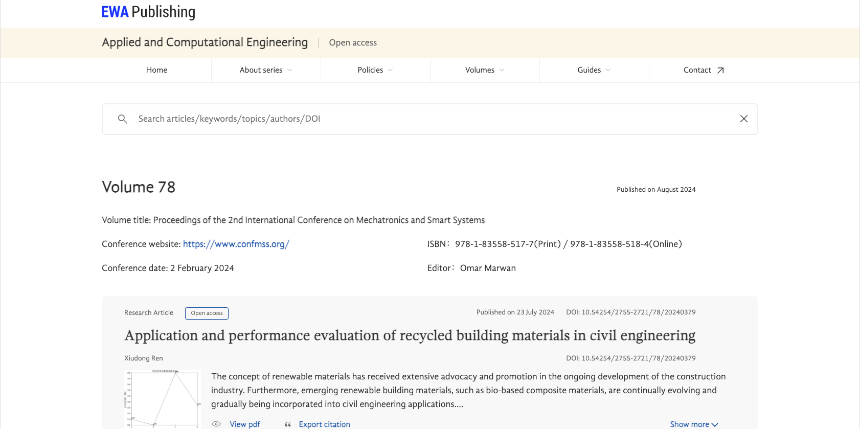Image resolution: width=860 pixels, height=429 pixels.
Task: Click the EWA Publishing logo
Action: [148, 12]
